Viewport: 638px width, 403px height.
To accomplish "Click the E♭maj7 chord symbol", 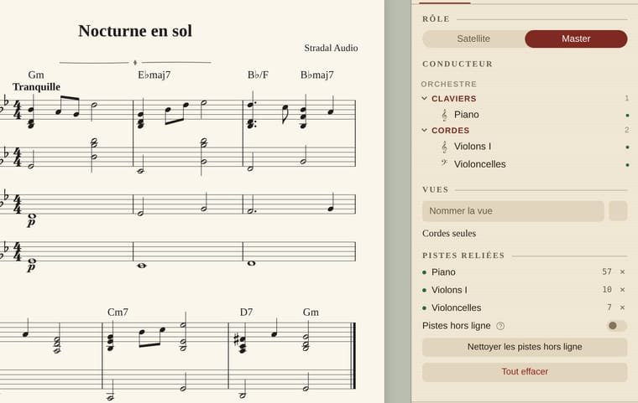I will (x=154, y=75).
